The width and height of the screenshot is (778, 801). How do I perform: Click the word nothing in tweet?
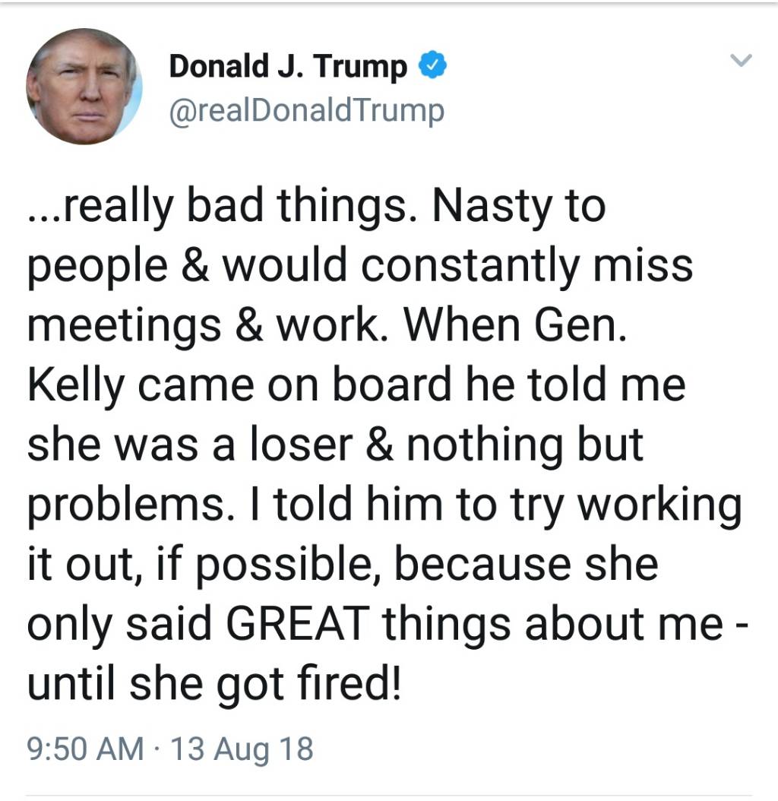(x=485, y=445)
